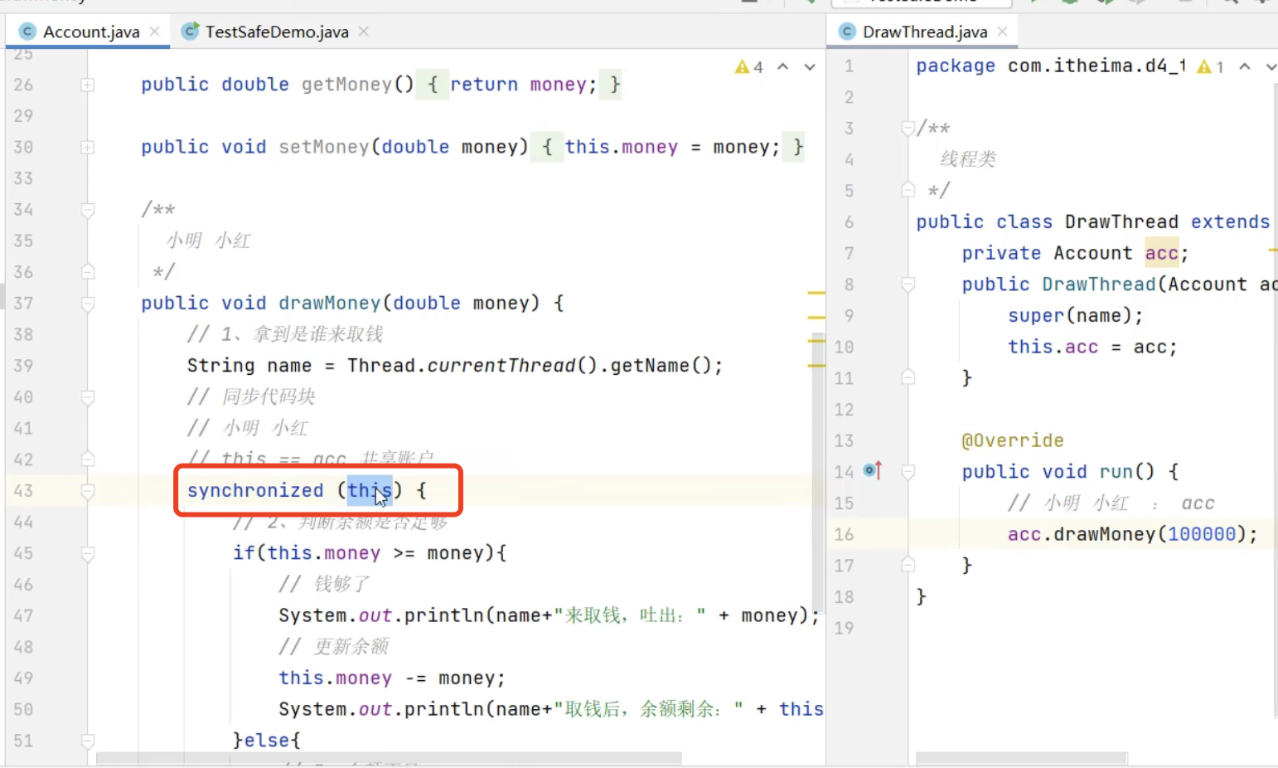
Task: Expand the folded setMoney method at line 30
Action: pyautogui.click(x=88, y=147)
